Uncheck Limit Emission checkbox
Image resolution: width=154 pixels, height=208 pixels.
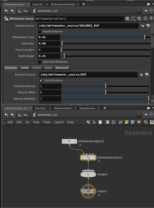[41, 81]
